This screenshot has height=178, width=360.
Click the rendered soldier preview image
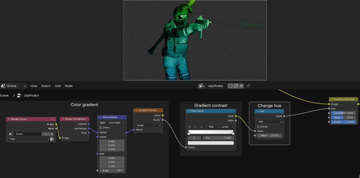(195, 40)
